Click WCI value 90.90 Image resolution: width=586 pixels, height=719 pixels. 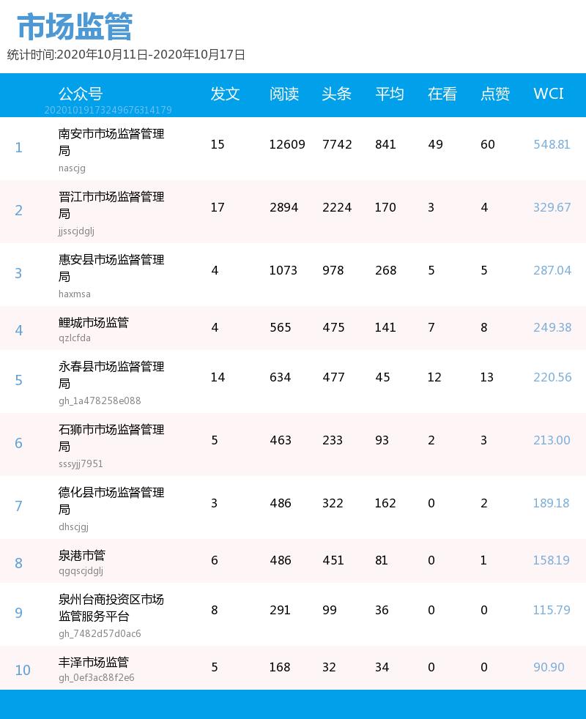point(549,667)
